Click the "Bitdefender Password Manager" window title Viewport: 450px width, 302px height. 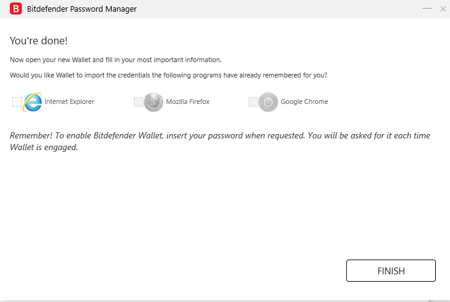click(x=82, y=9)
